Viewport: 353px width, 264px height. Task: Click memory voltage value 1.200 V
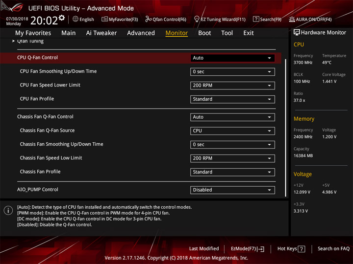pos(329,137)
